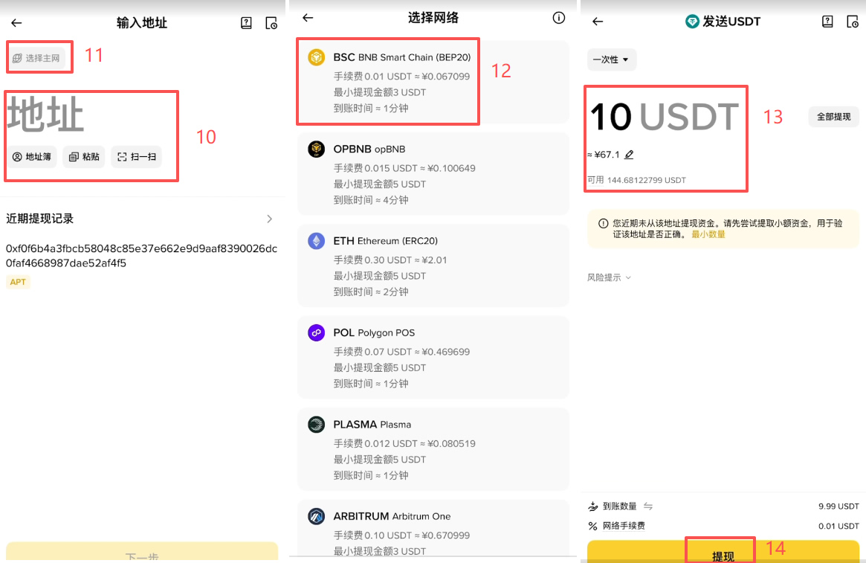Open withdrawal history icon on 输入地址 screen
Viewport: 866px width, 563px height.
[271, 22]
